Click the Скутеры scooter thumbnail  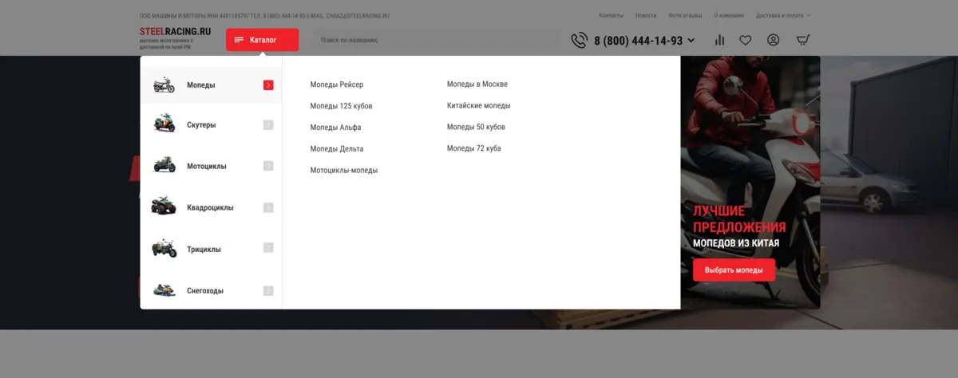[164, 124]
